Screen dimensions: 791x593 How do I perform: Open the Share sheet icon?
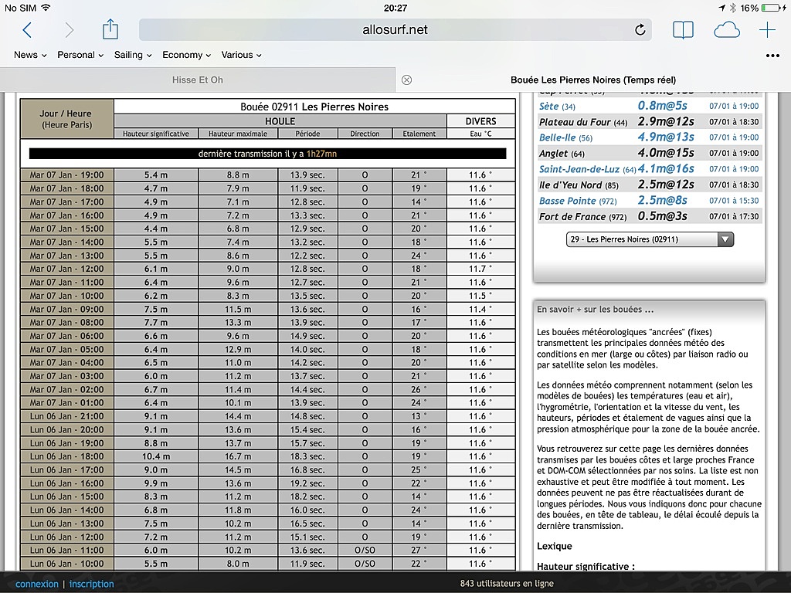coord(110,29)
